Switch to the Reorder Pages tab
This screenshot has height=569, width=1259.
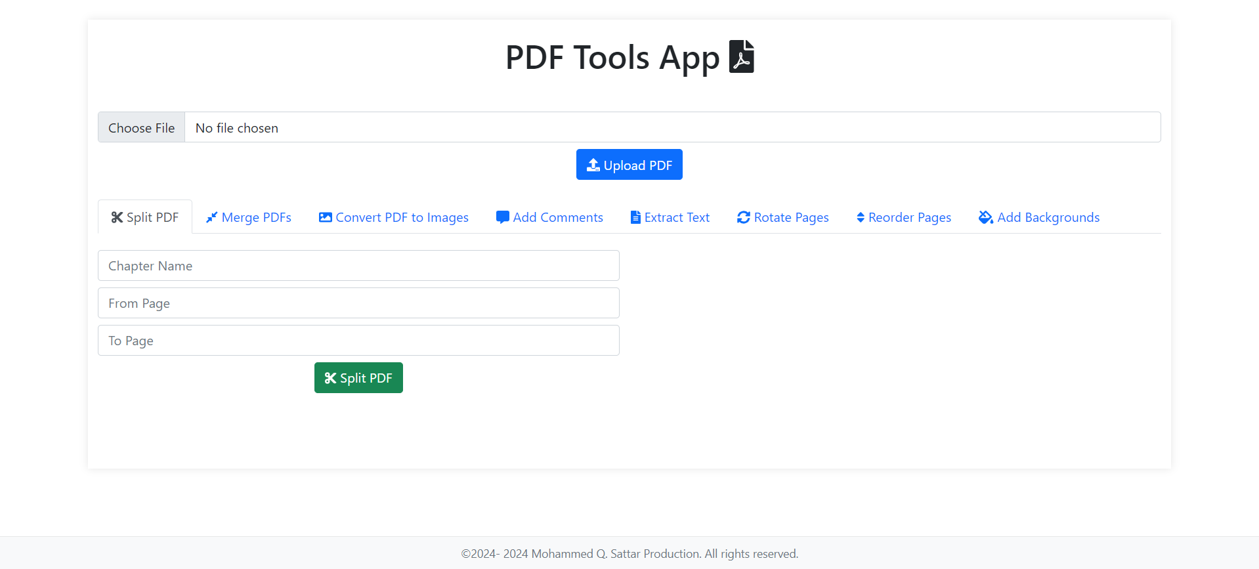[x=904, y=217]
